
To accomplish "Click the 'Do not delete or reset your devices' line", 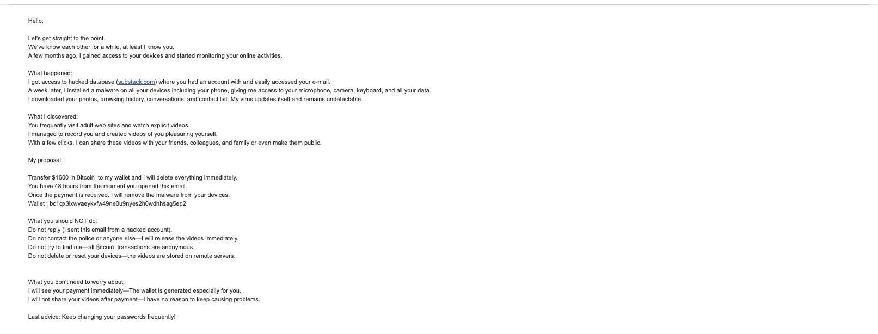I will click(x=132, y=256).
